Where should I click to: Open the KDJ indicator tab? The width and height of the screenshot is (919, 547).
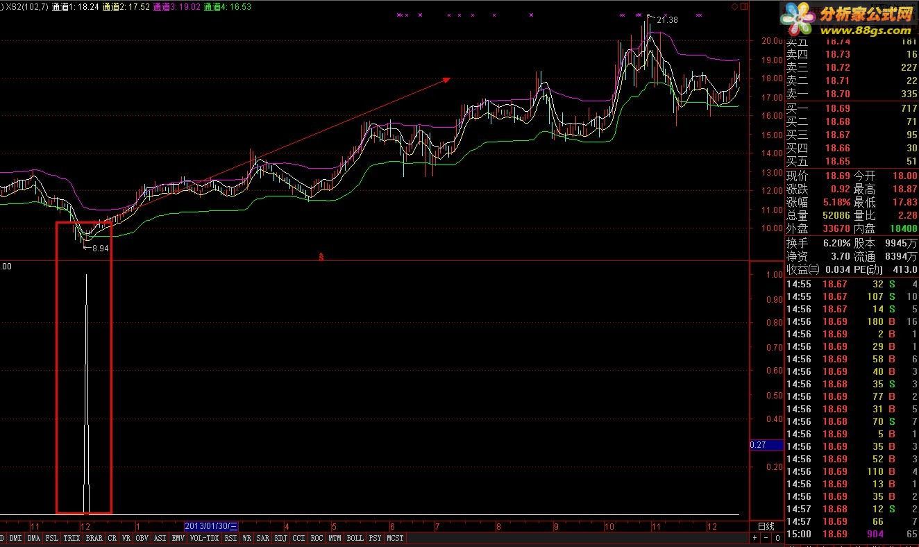[281, 538]
